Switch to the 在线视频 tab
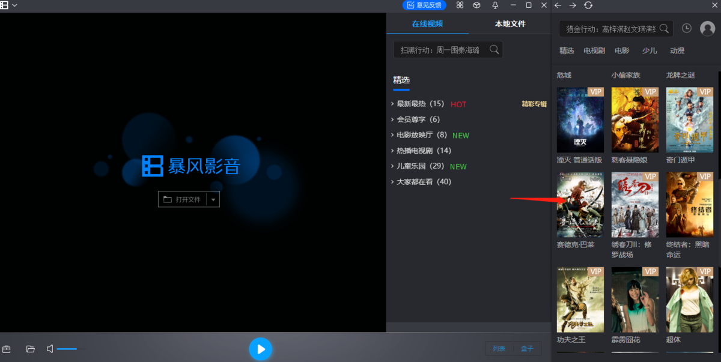The width and height of the screenshot is (721, 362). [427, 23]
